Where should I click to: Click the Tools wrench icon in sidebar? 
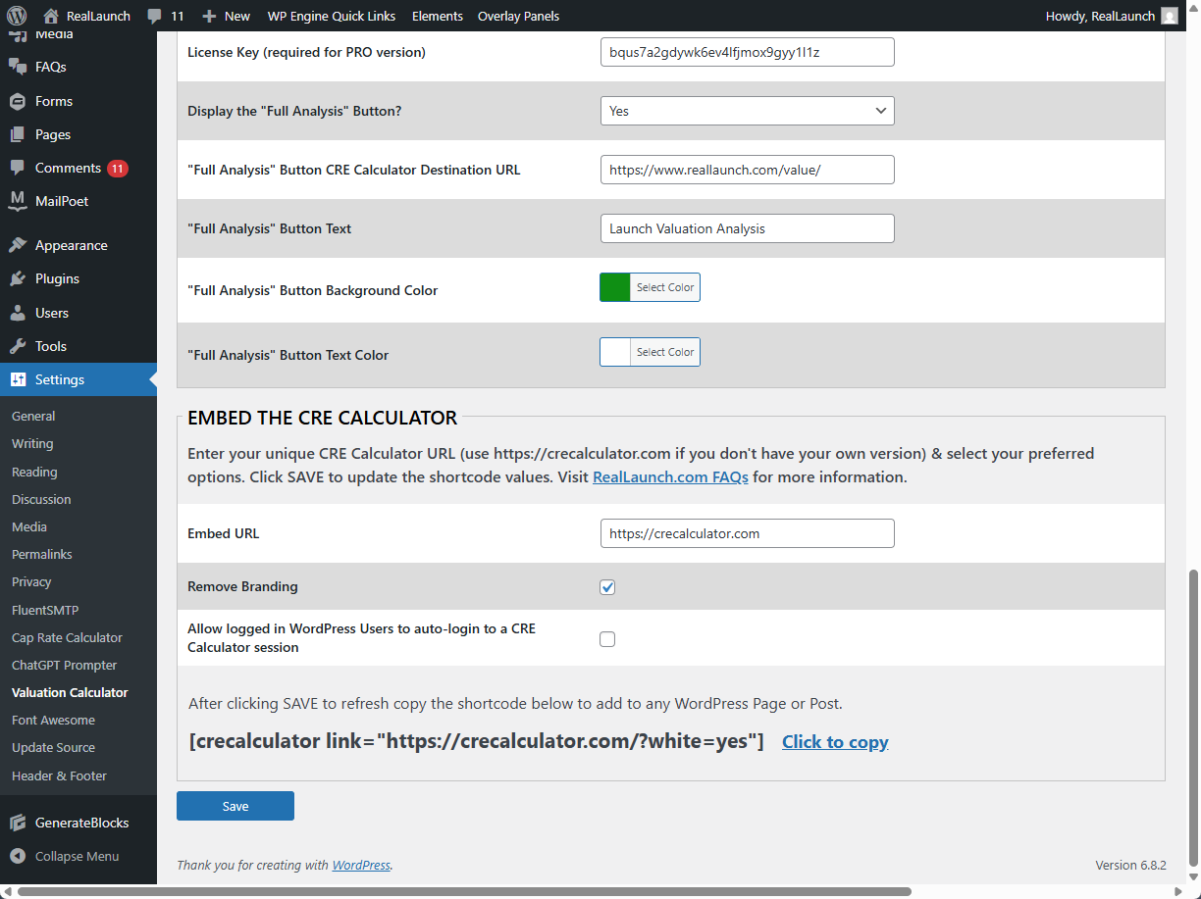tap(18, 346)
